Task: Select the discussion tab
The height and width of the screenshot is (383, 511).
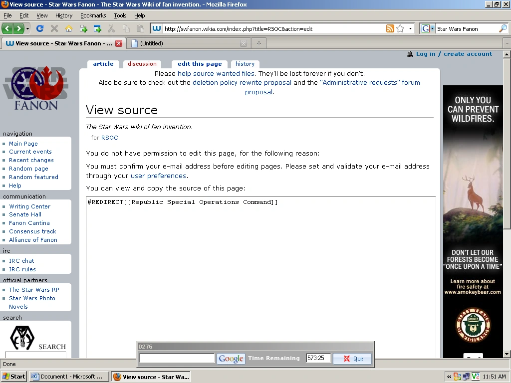Action: tap(142, 64)
